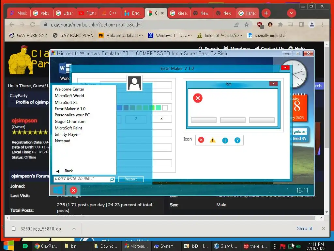Open the Chrome extensions puzzle icon
The height and width of the screenshot is (251, 334).
pyautogui.click(x=280, y=25)
